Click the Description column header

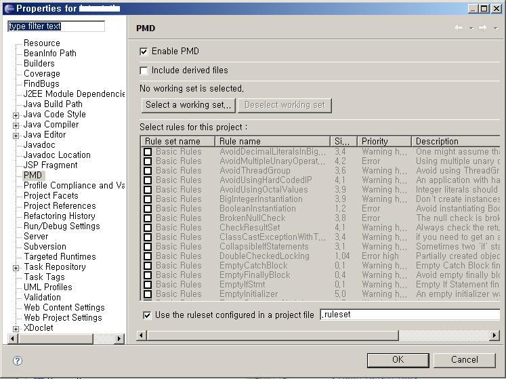pos(456,141)
